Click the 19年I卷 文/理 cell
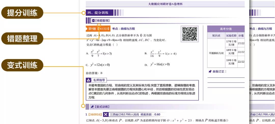 [231, 62]
